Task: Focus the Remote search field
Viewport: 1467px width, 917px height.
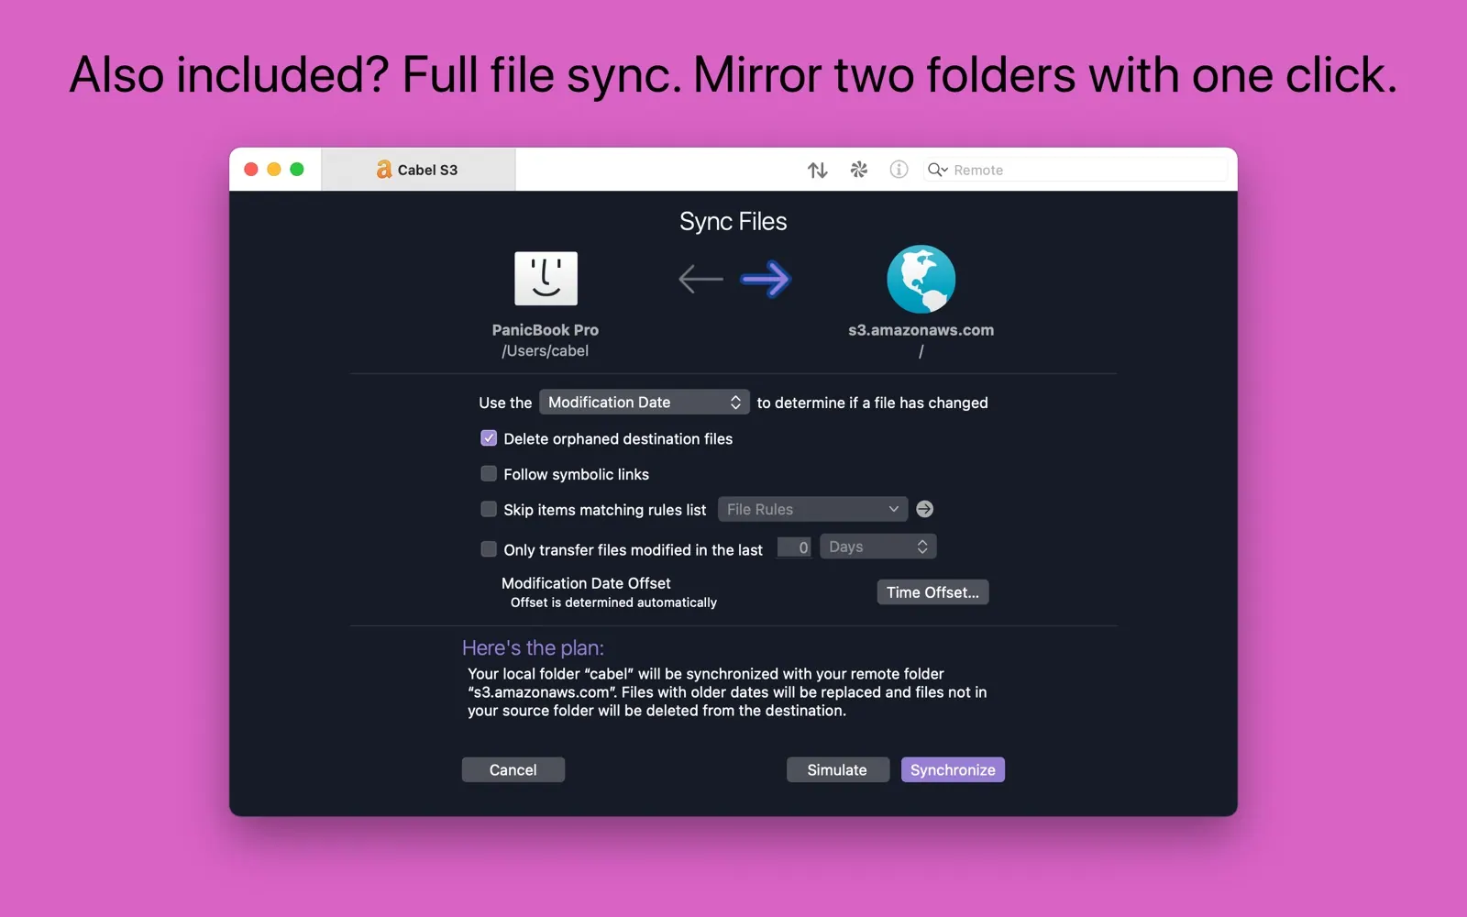Action: (1075, 170)
